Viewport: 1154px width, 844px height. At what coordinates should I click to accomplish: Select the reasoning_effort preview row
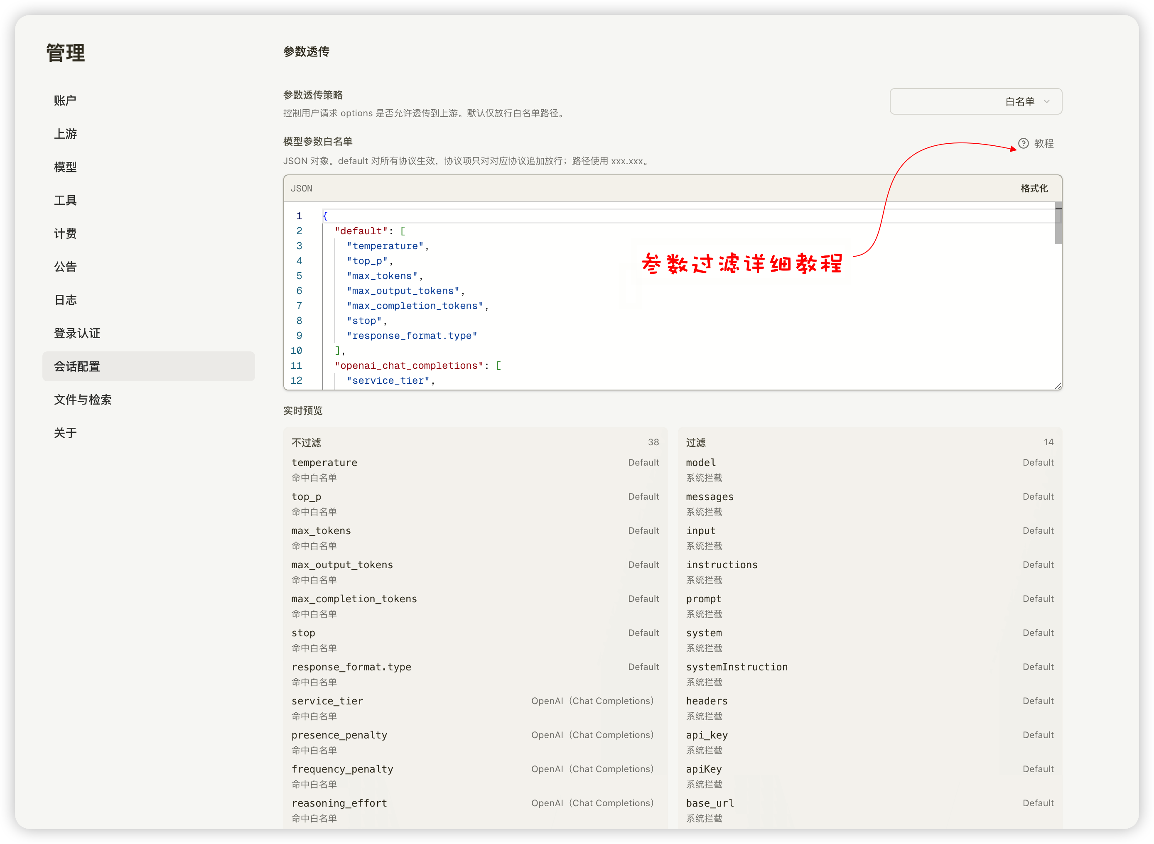475,810
